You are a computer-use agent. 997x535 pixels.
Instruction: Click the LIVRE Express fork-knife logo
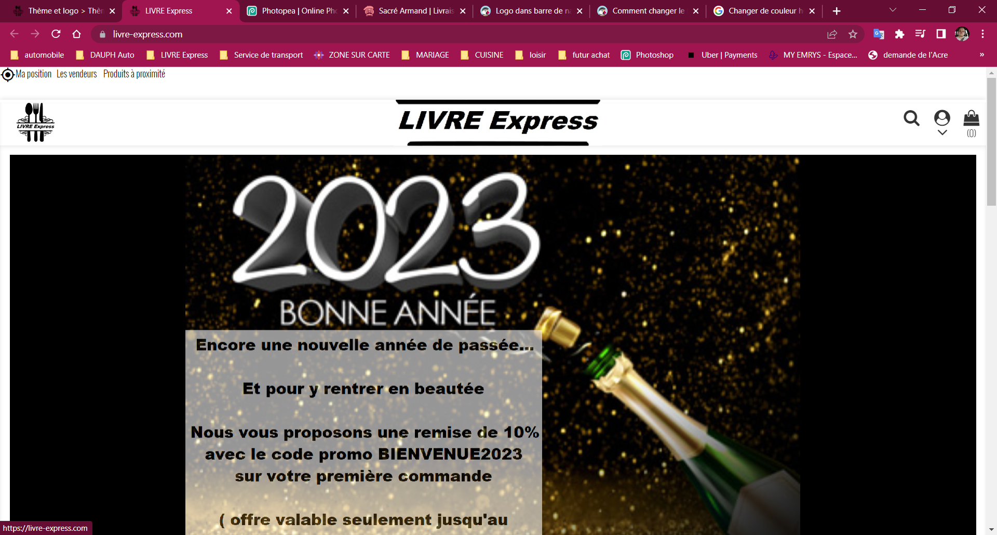tap(35, 123)
